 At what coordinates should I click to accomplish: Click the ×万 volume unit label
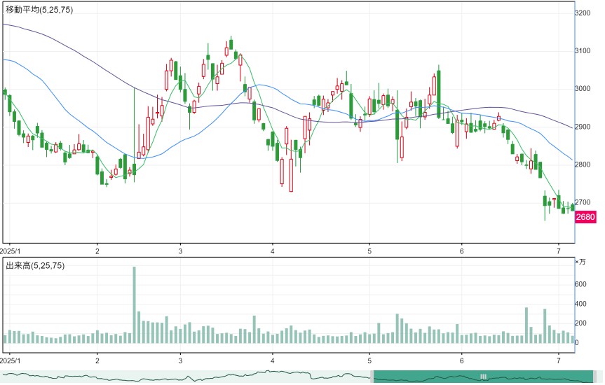click(x=580, y=262)
